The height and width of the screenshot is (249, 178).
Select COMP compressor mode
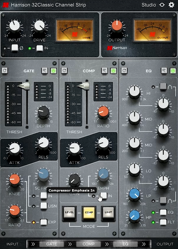point(89,213)
